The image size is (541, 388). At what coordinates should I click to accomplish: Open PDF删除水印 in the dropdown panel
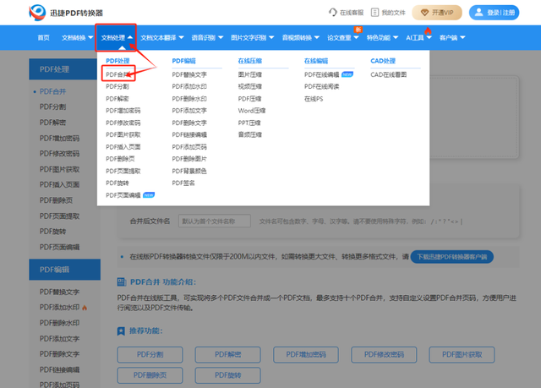(189, 99)
